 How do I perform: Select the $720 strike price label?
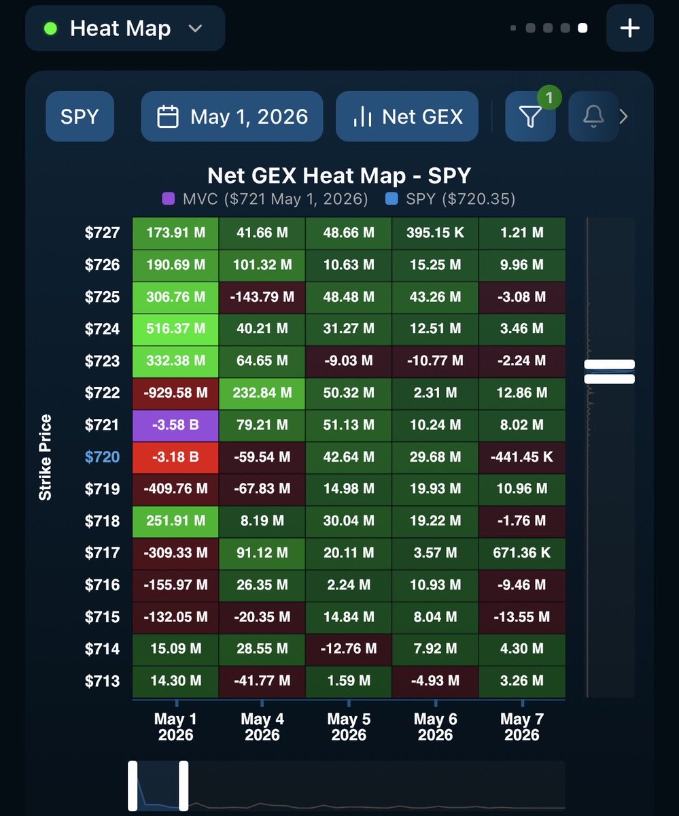click(x=102, y=457)
